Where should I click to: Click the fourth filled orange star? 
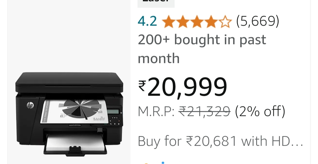(x=211, y=21)
